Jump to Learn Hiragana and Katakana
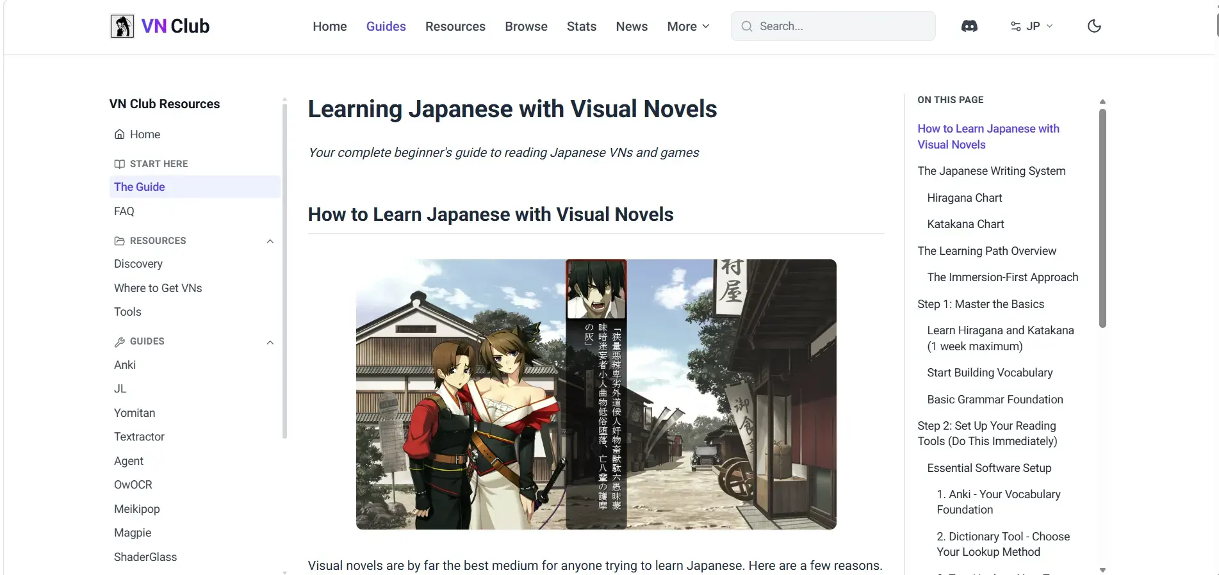Screen dimensions: 1219x575 (1001, 338)
